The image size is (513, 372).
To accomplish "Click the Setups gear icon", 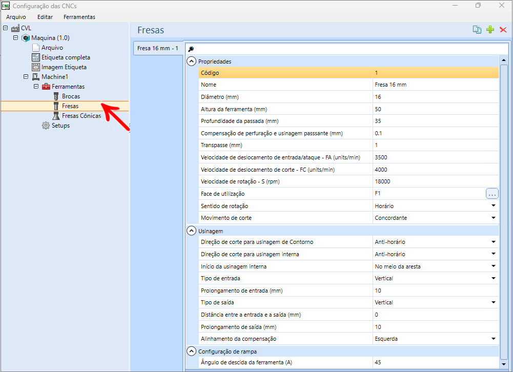I will (46, 126).
